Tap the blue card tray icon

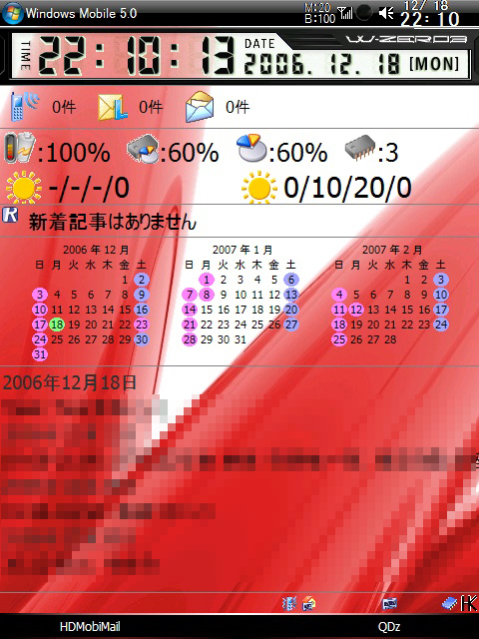click(x=389, y=603)
